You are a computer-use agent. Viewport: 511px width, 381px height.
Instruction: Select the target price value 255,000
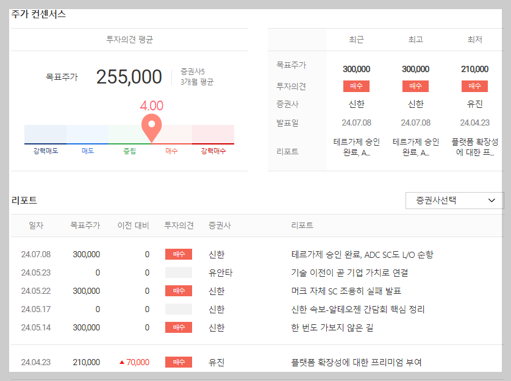(x=129, y=76)
